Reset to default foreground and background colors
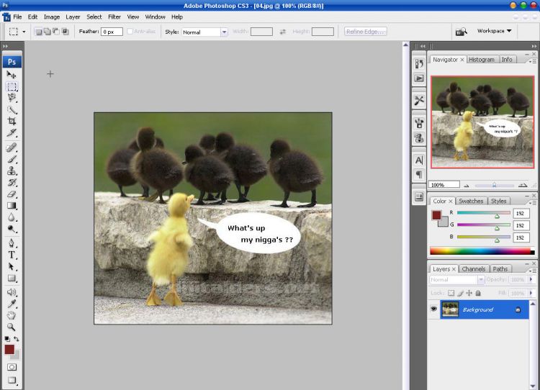Screen dimensions: 540x390 (x=7, y=339)
